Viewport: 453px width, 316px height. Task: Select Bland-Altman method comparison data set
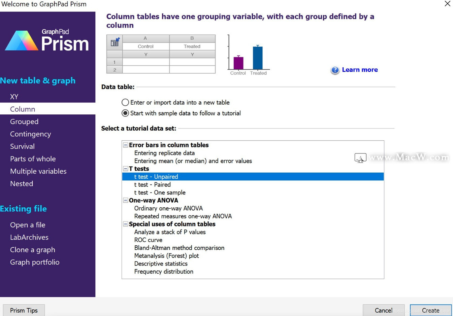coord(179,248)
